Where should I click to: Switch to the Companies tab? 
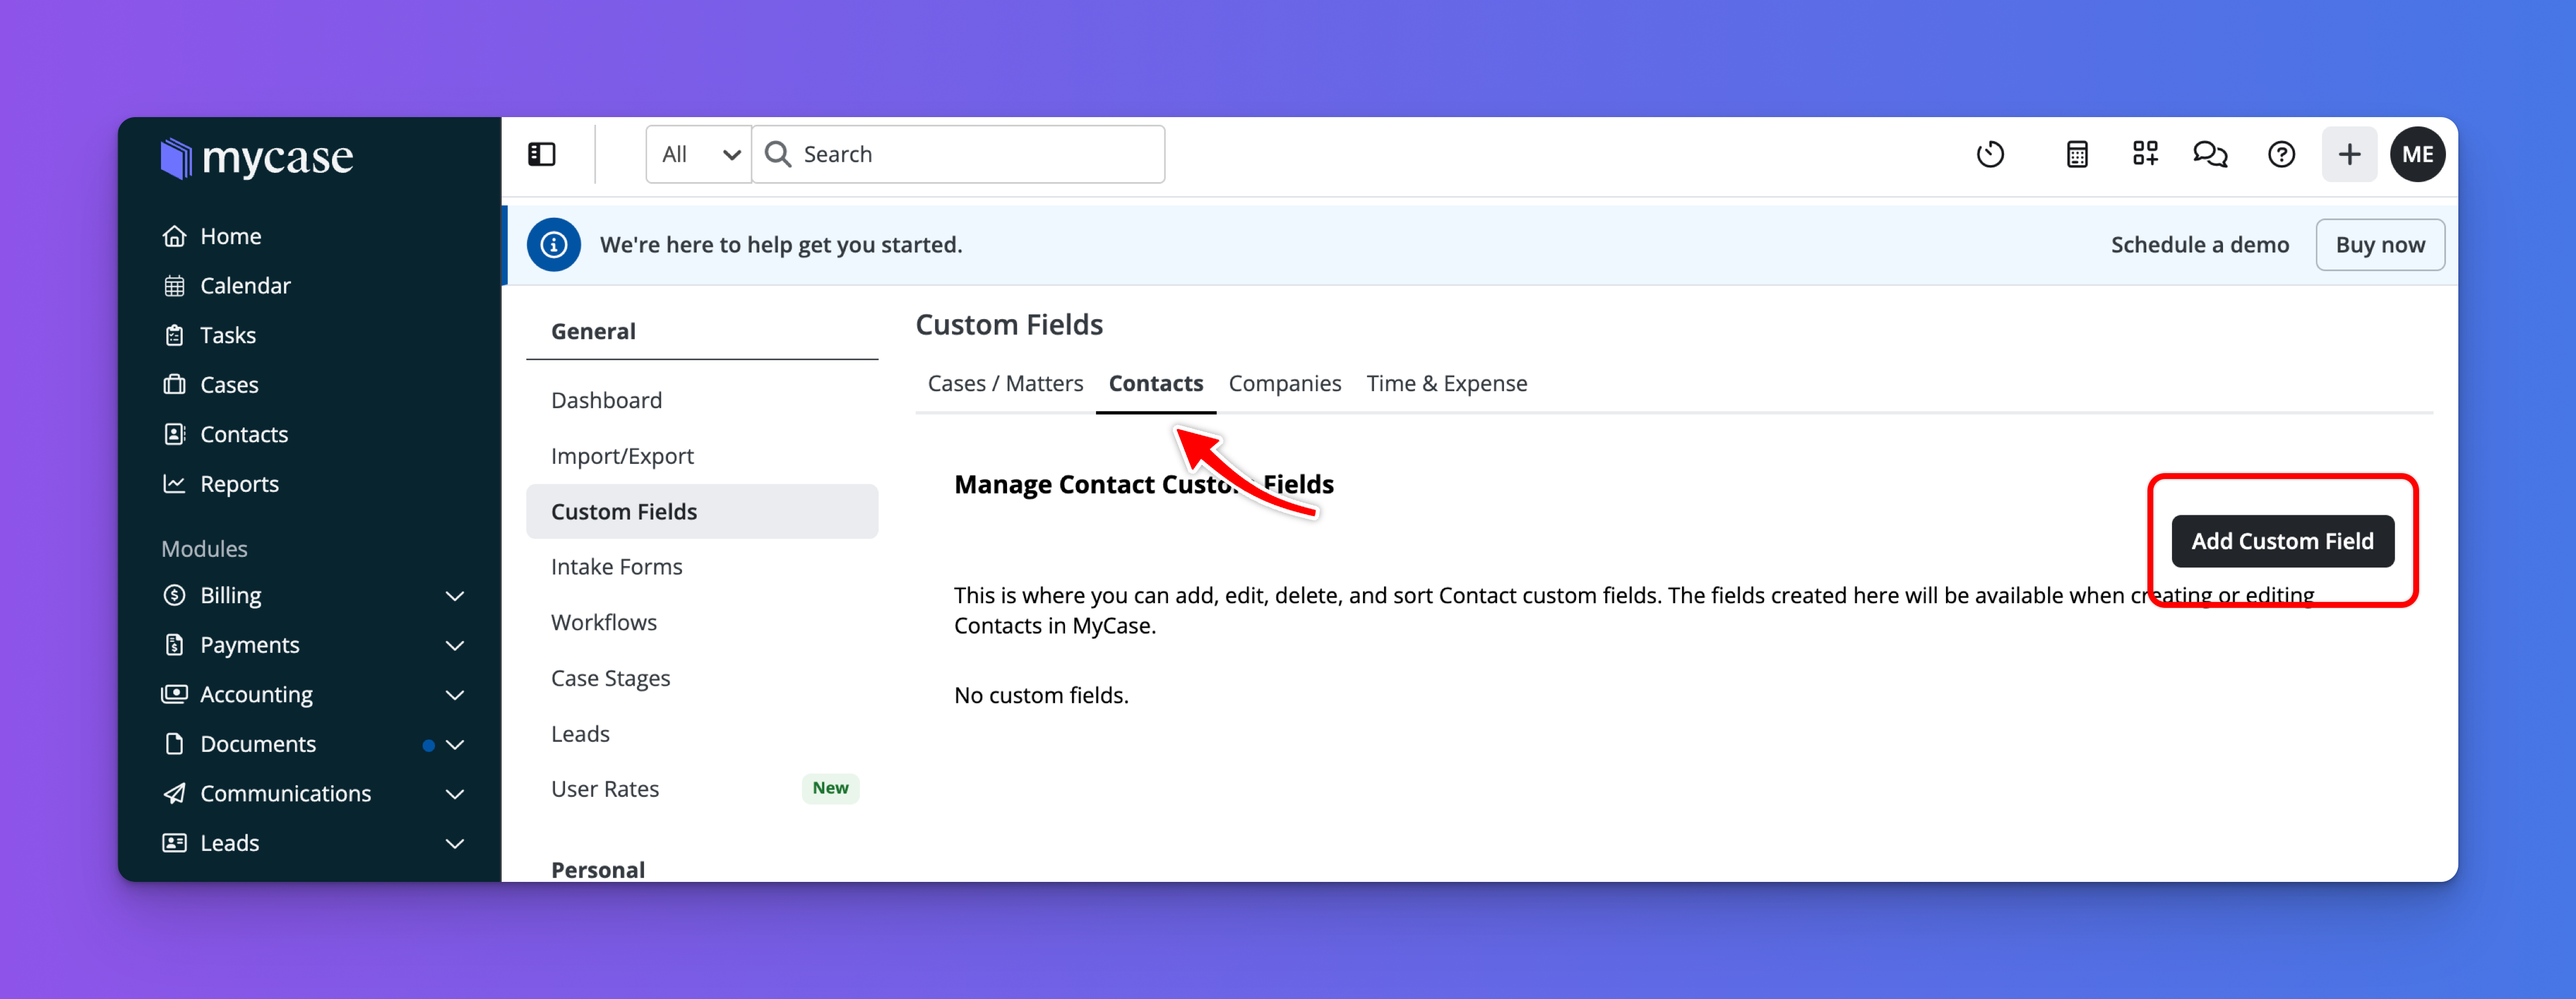pyautogui.click(x=1284, y=383)
